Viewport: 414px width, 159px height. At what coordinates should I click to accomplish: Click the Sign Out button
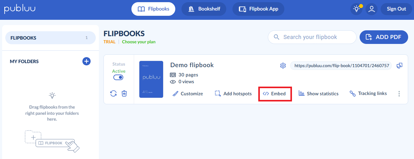click(x=396, y=9)
